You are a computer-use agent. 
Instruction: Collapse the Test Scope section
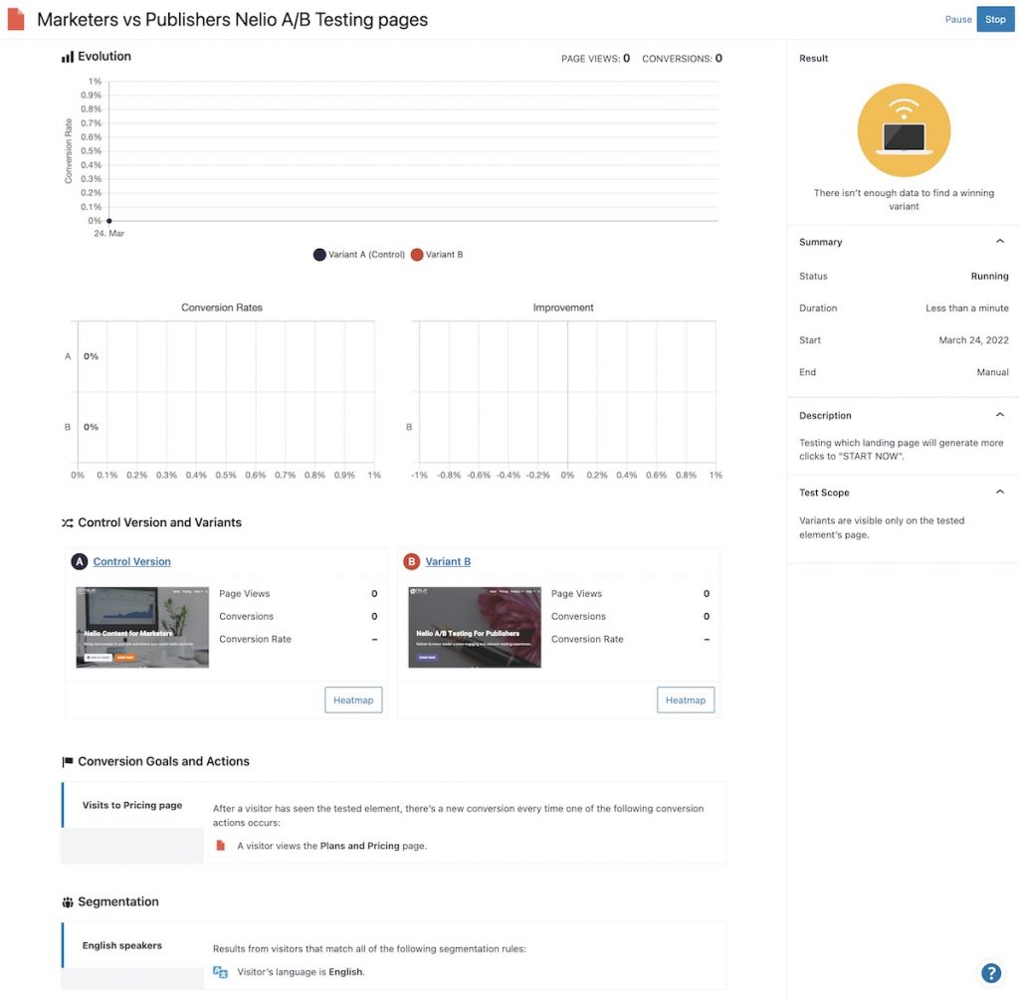[999, 493]
